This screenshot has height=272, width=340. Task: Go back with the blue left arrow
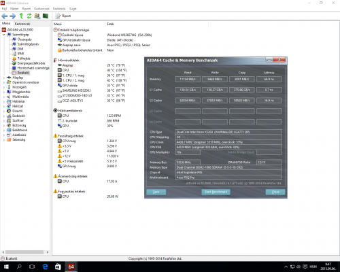point(5,16)
